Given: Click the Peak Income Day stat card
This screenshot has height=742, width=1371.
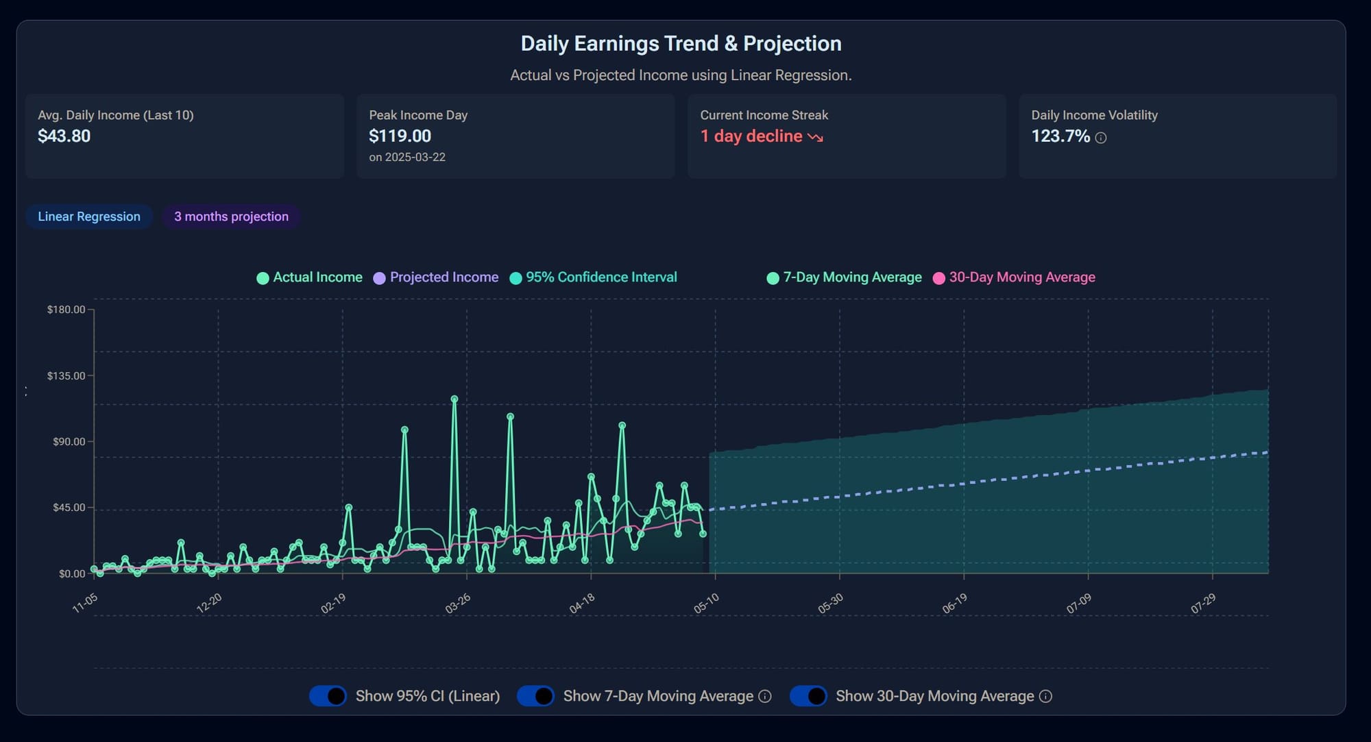Looking at the screenshot, I should (515, 136).
